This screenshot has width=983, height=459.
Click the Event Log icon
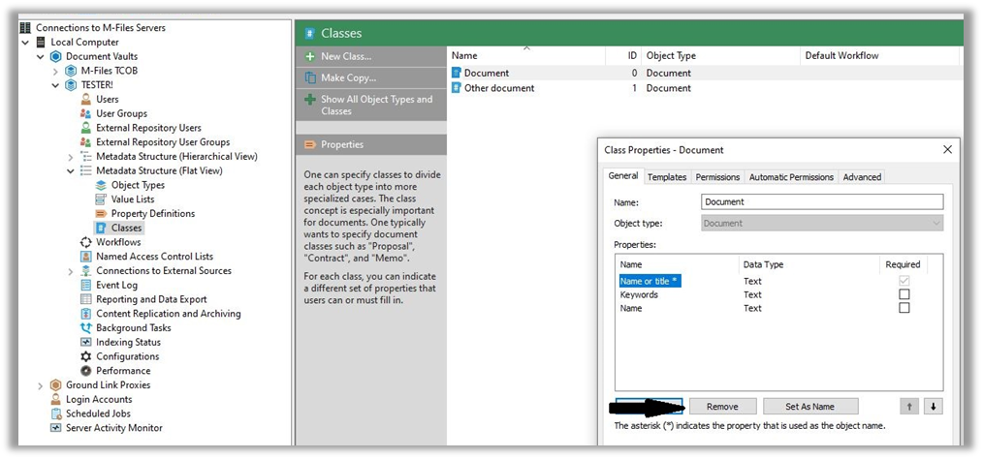click(x=86, y=285)
